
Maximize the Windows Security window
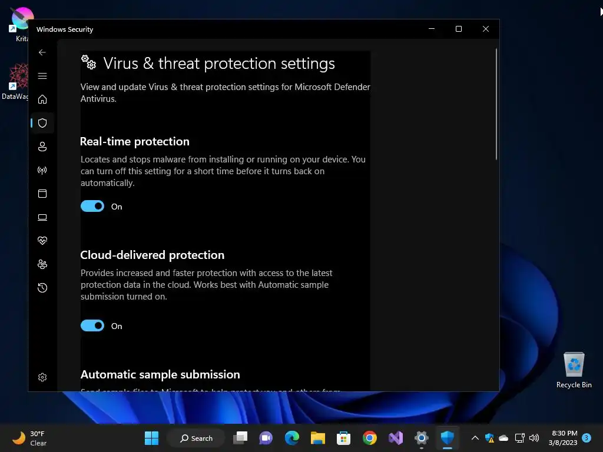458,29
